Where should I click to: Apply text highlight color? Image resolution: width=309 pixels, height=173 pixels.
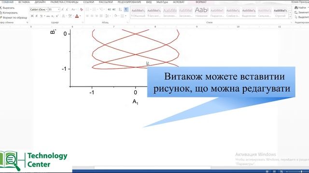click(70, 16)
